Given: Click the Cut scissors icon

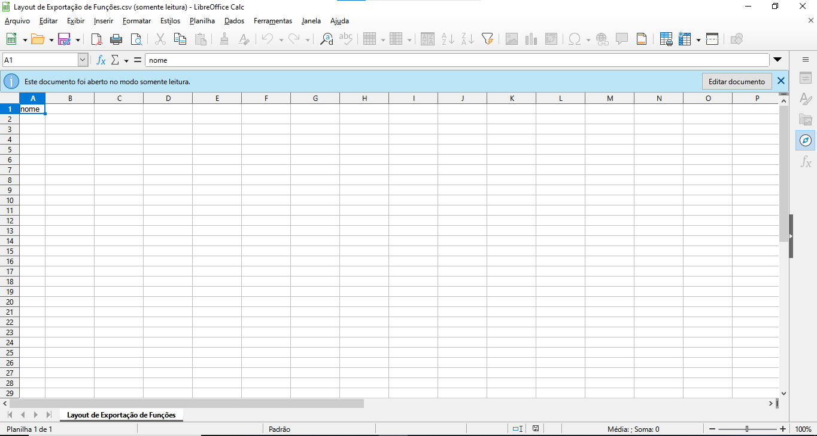Looking at the screenshot, I should [160, 39].
